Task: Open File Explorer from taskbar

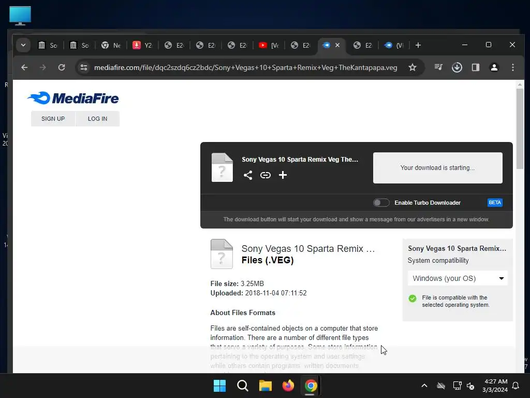Action: coord(266,386)
